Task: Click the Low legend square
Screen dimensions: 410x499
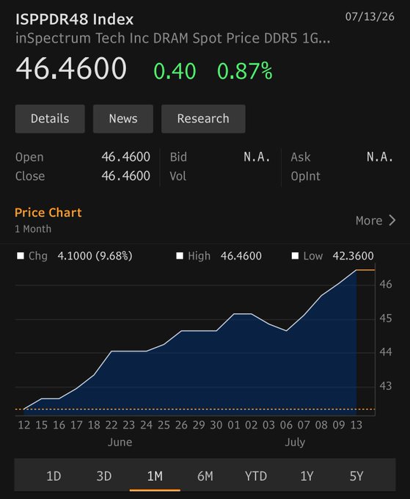Action: point(295,256)
